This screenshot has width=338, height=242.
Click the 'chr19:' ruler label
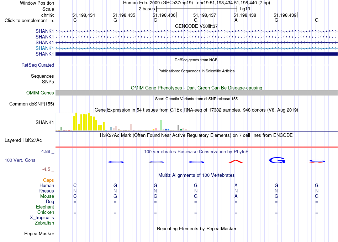click(48, 15)
